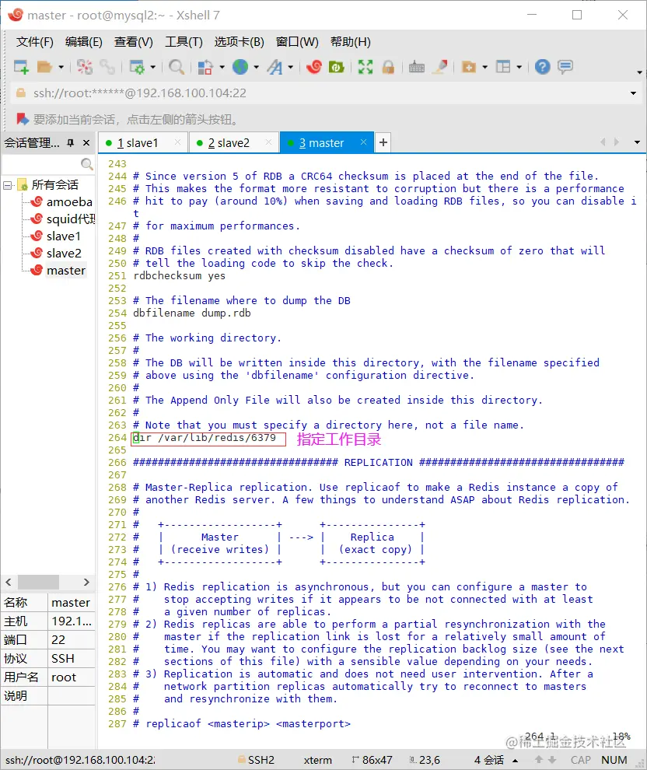Toggle full screen mode icon

(x=365, y=67)
